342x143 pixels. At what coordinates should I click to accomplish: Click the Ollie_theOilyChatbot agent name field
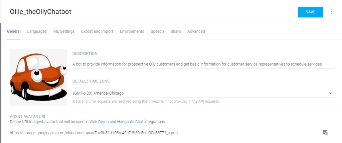tap(41, 12)
